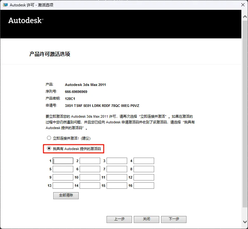Screen dimensions: 248x229
Task: Go back with the 上一步 button
Action: coord(119,219)
